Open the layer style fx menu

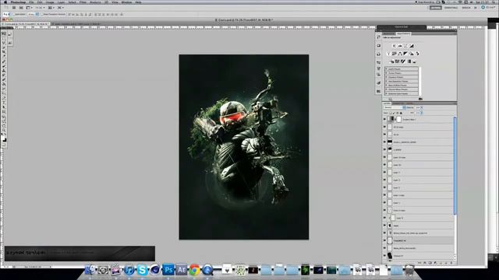(x=425, y=263)
